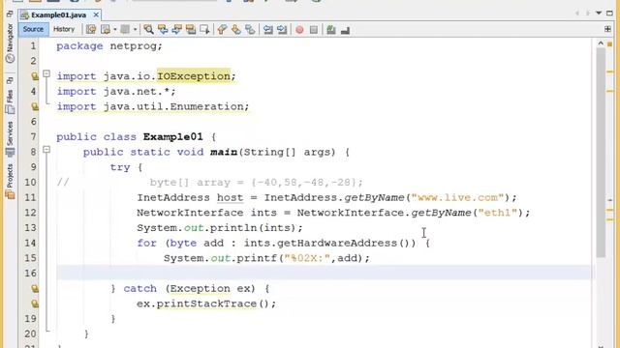Maximize the editor window icon

[609, 14]
